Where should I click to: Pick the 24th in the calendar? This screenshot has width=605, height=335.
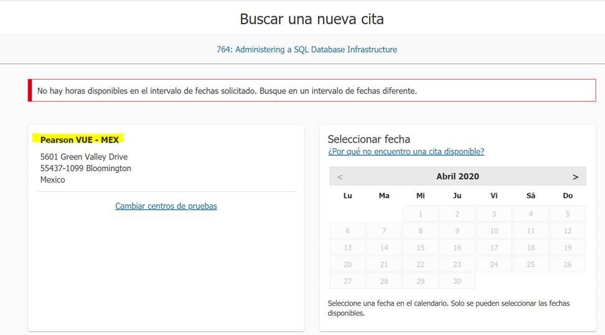pyautogui.click(x=494, y=265)
